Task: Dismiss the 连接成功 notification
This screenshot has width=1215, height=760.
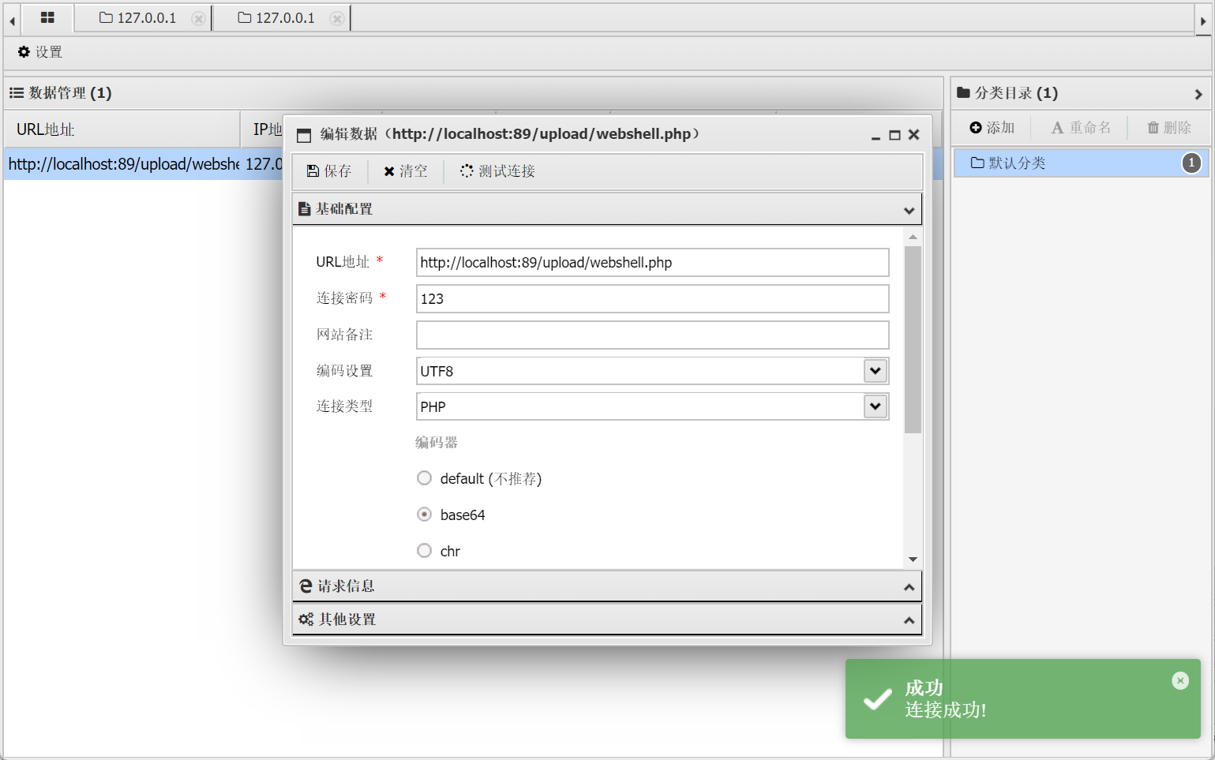Action: (1180, 680)
